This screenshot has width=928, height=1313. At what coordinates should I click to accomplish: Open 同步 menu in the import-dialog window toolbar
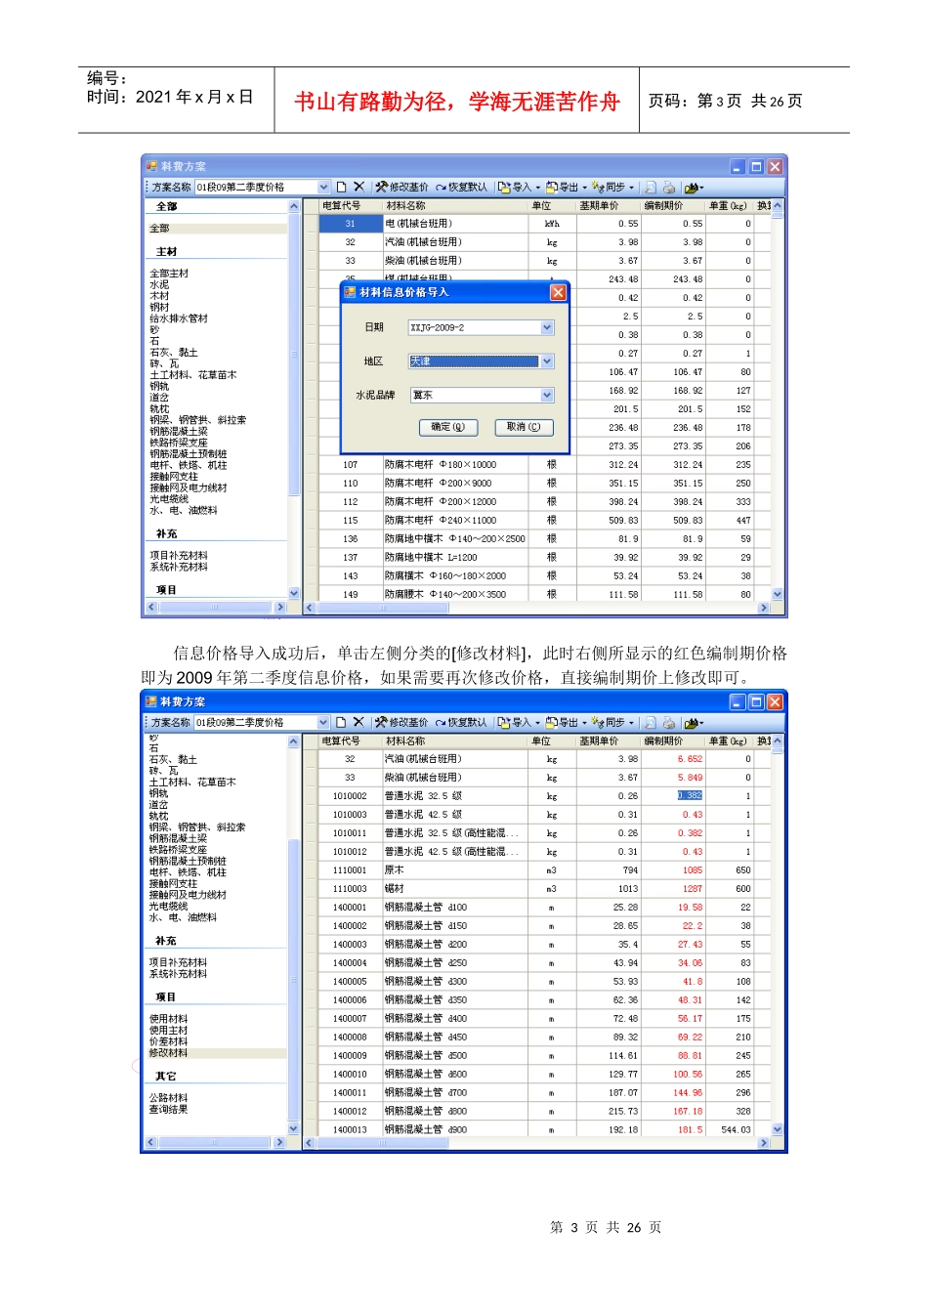click(x=612, y=187)
